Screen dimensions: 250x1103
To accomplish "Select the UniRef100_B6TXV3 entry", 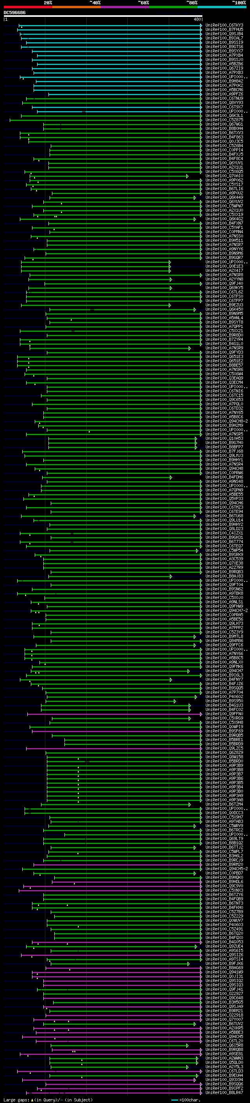I will (224, 133).
